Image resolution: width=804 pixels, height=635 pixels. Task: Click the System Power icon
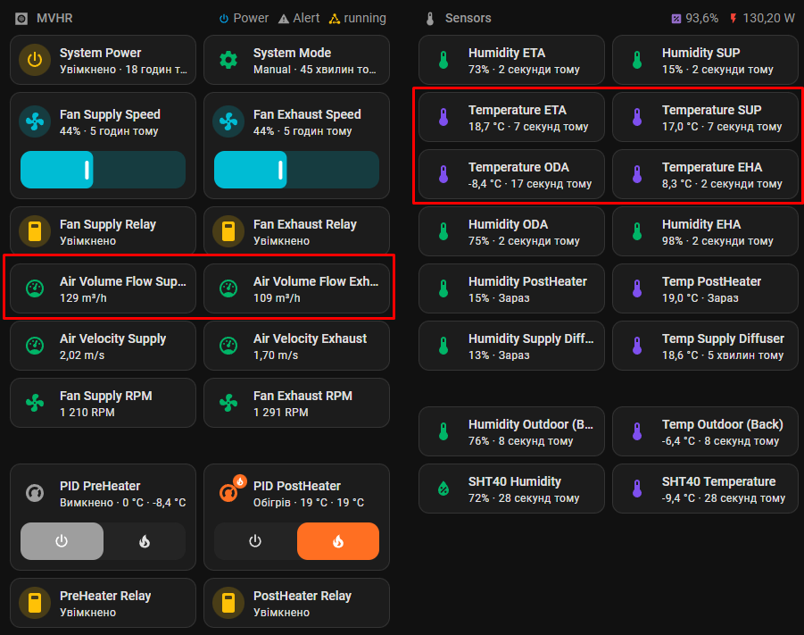(35, 61)
